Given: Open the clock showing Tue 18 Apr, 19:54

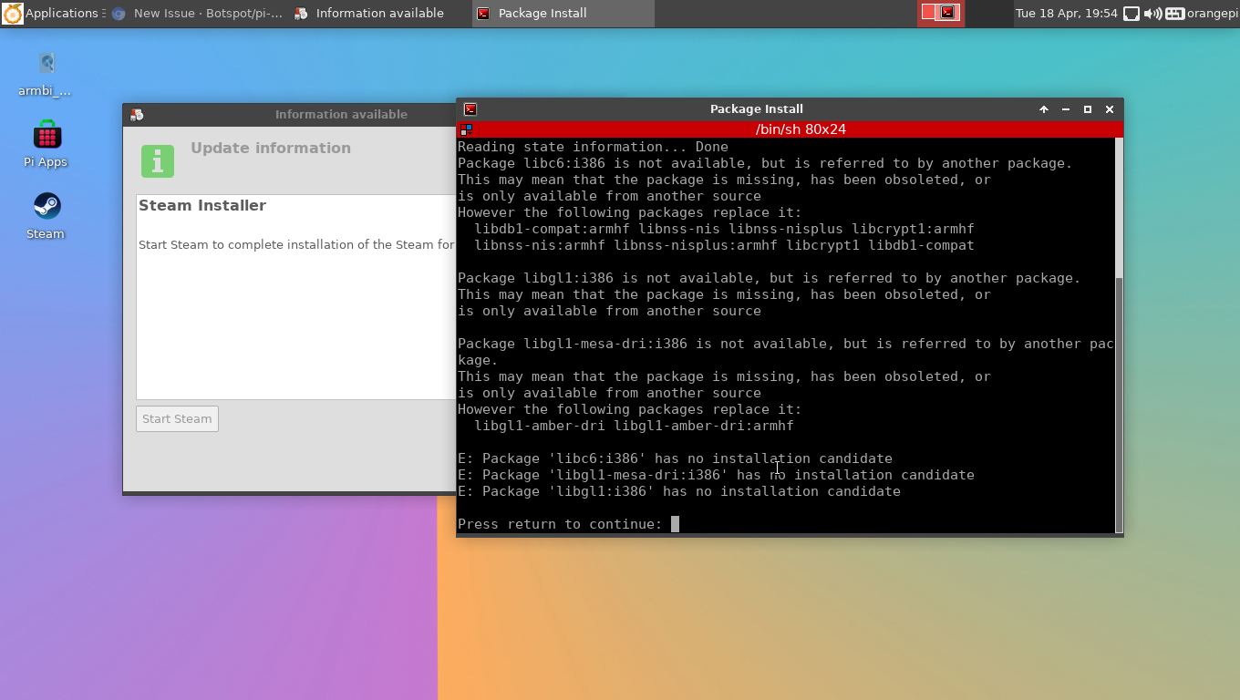Looking at the screenshot, I should [x=1066, y=13].
